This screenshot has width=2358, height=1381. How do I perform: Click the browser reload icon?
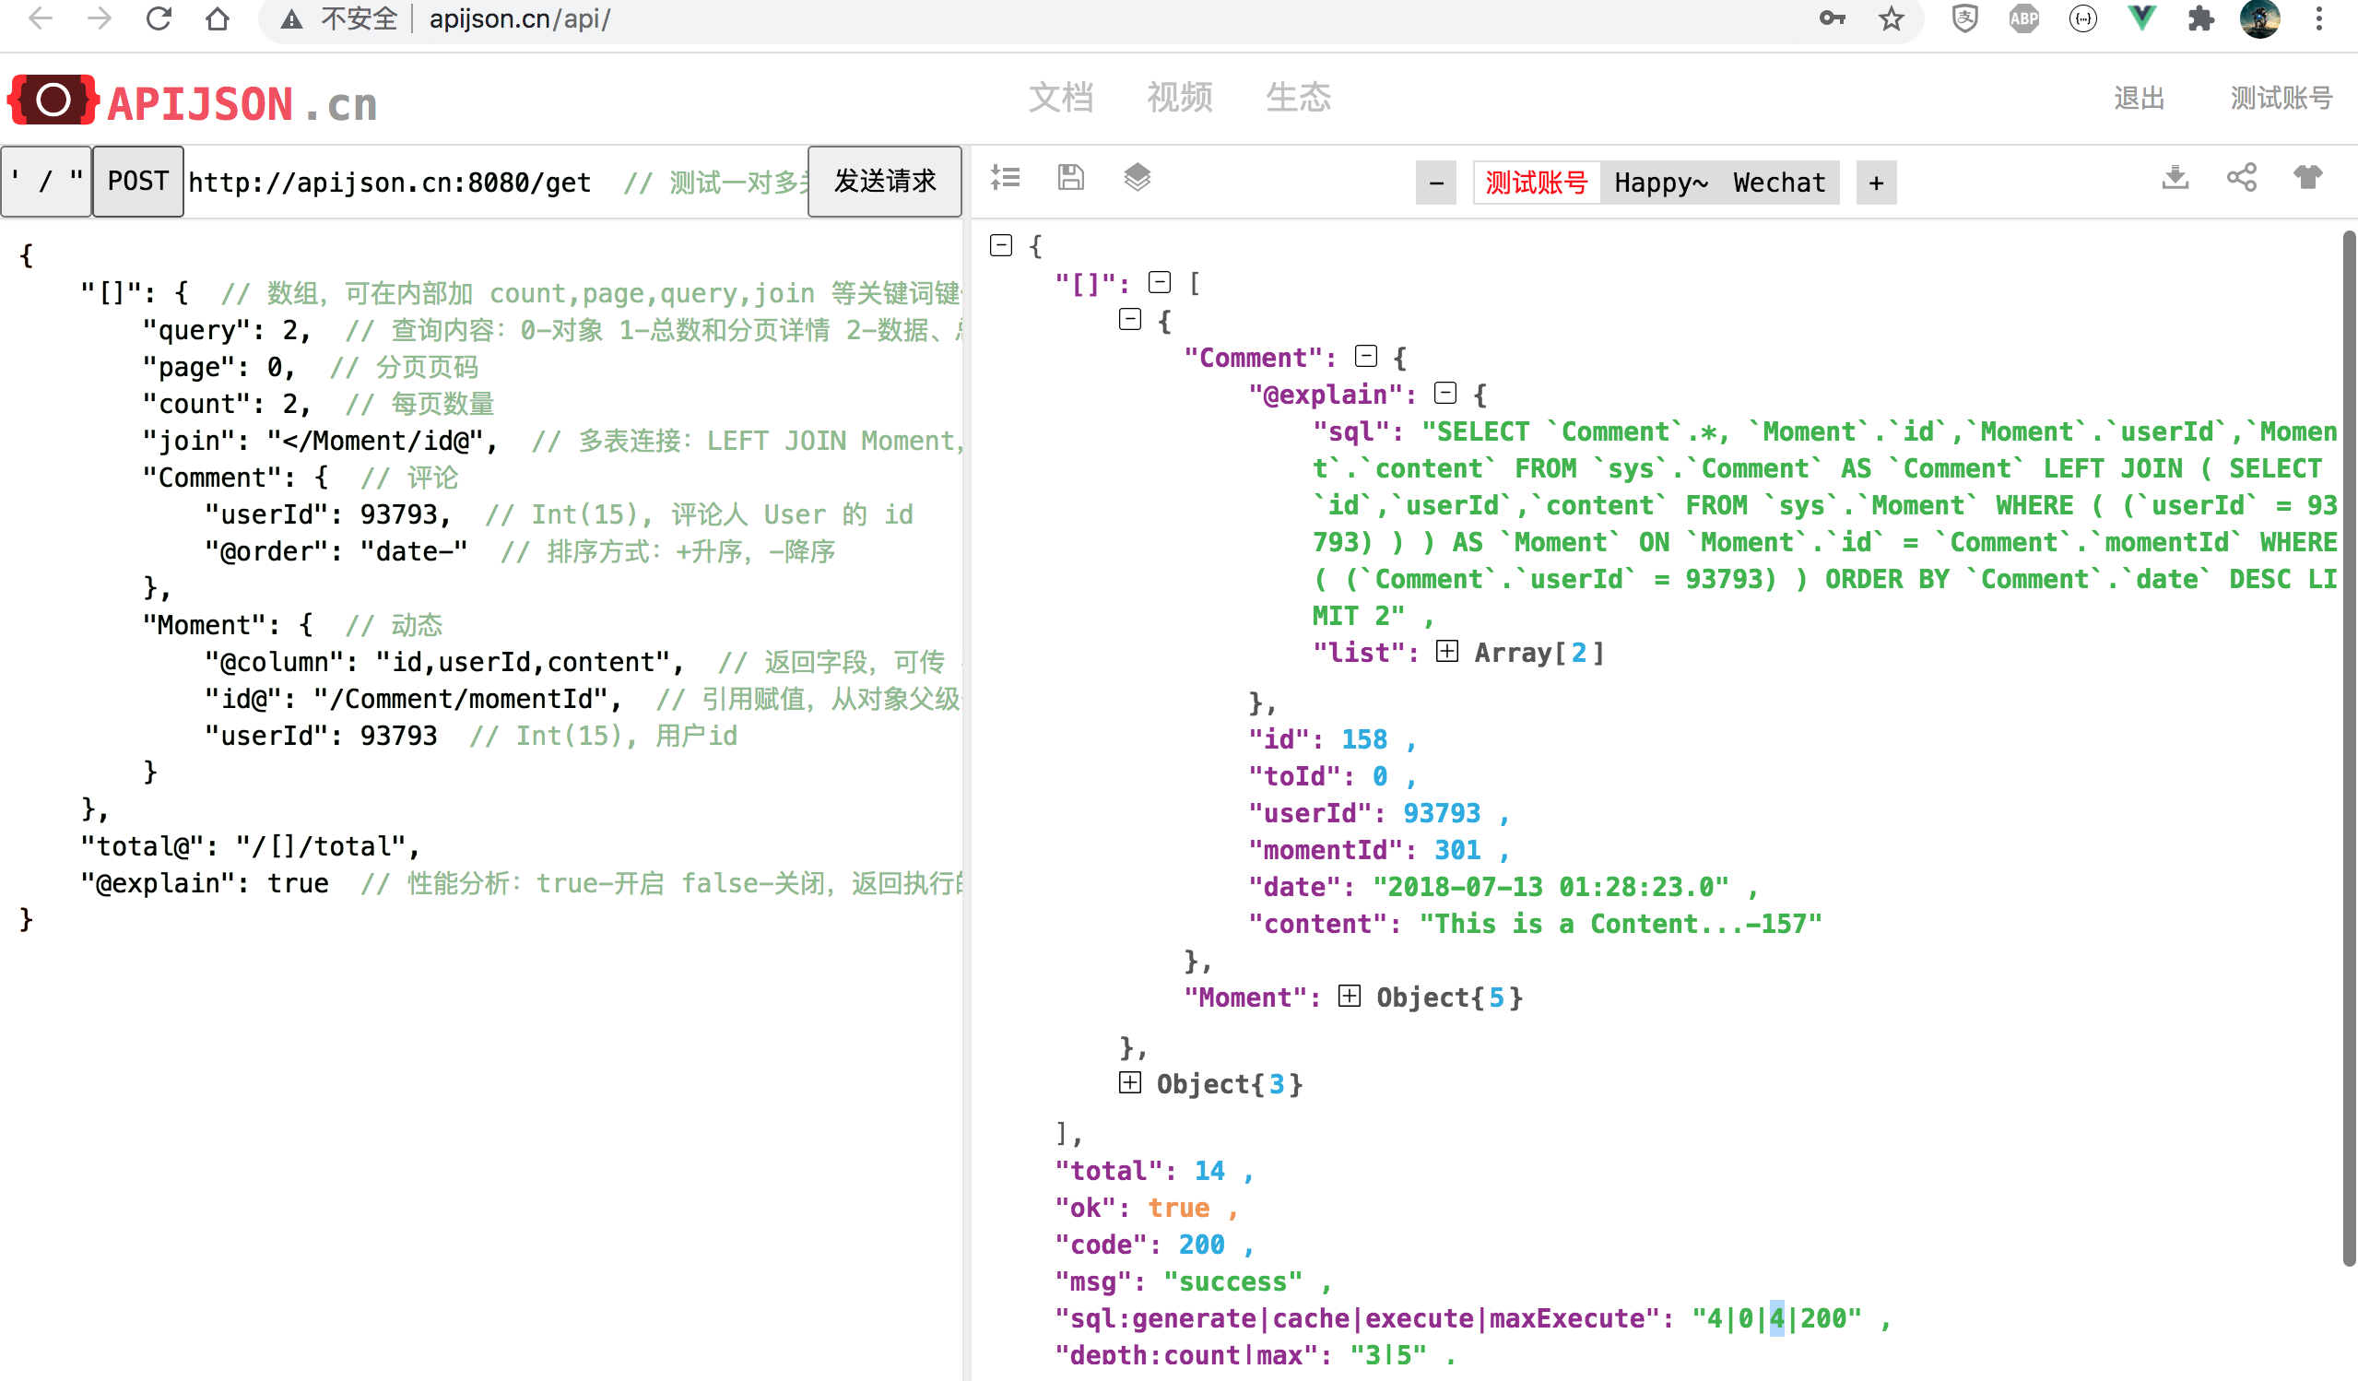159,18
